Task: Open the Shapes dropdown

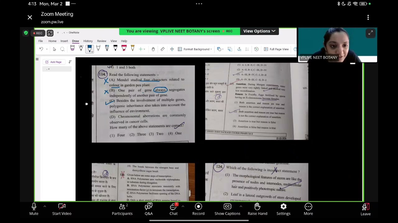Action: (x=220, y=49)
